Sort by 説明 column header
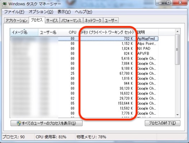This screenshot has width=189, height=143. point(147,32)
